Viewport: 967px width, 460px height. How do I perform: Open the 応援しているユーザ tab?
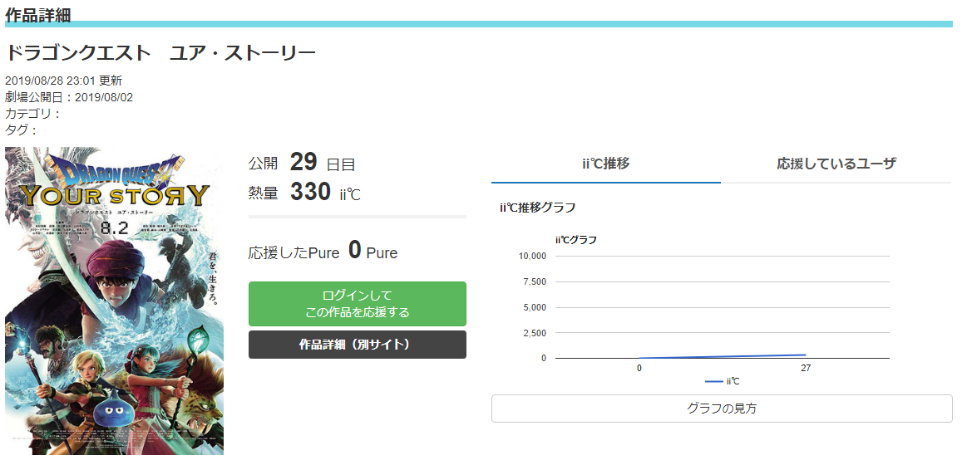click(836, 164)
